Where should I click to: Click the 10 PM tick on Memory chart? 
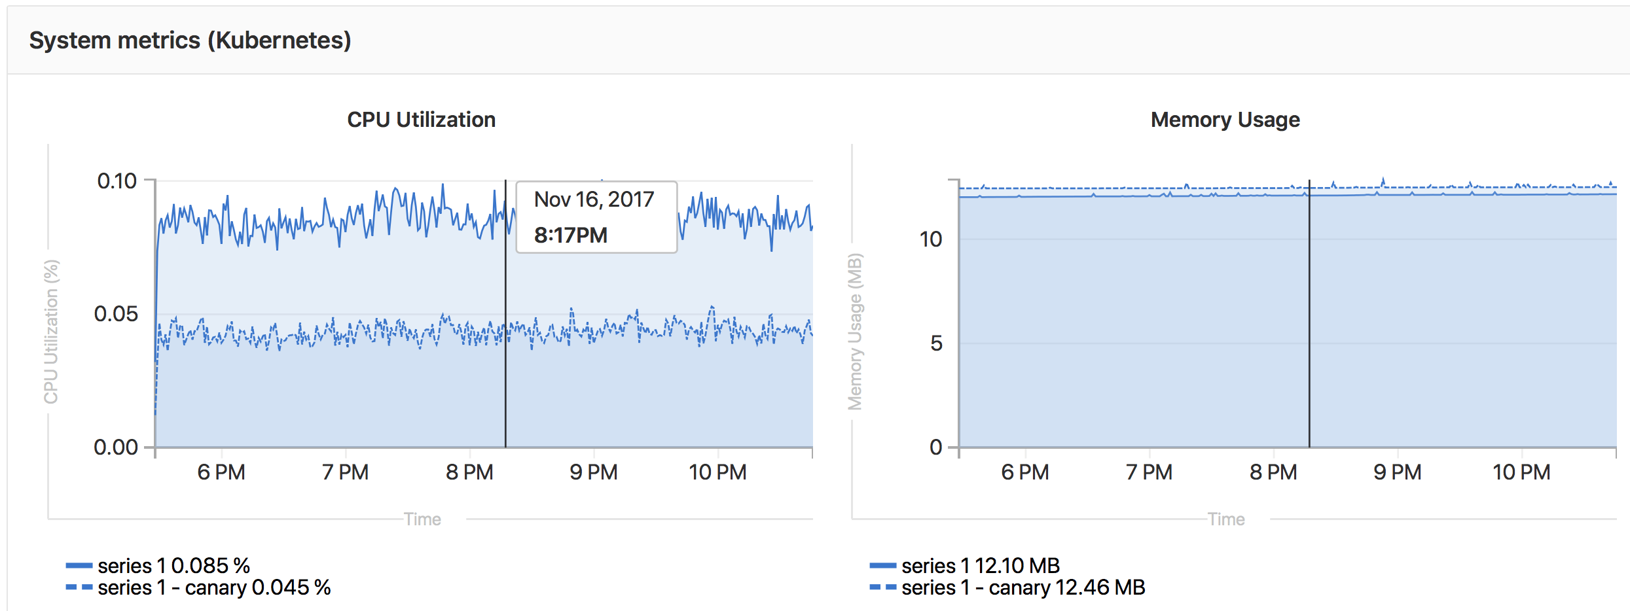pos(1521,472)
